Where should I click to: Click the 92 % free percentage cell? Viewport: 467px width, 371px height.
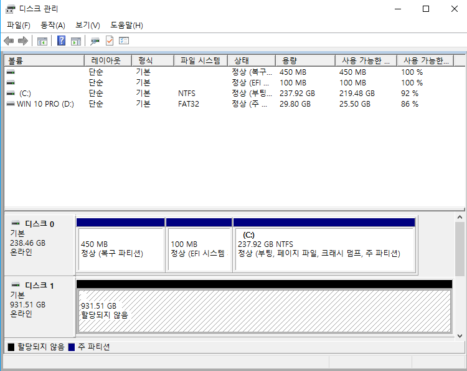coord(410,94)
